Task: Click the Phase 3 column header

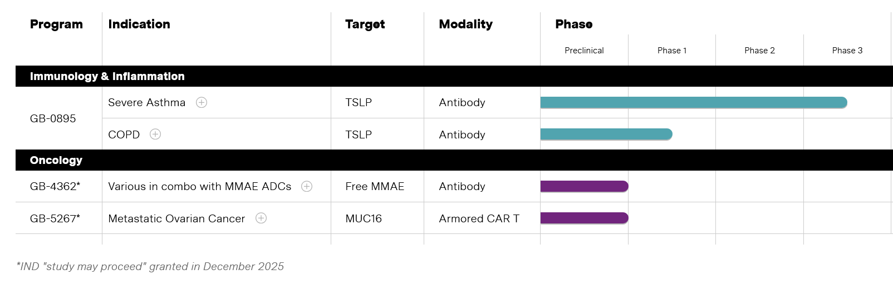Action: point(847,51)
